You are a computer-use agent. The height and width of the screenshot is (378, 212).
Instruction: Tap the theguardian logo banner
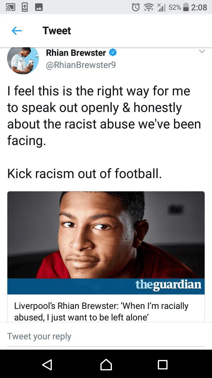click(x=106, y=286)
